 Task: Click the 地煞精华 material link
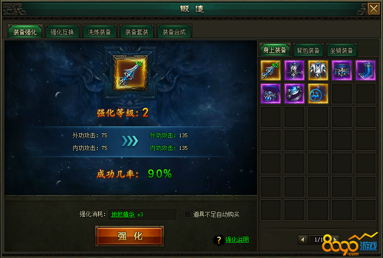pos(123,214)
